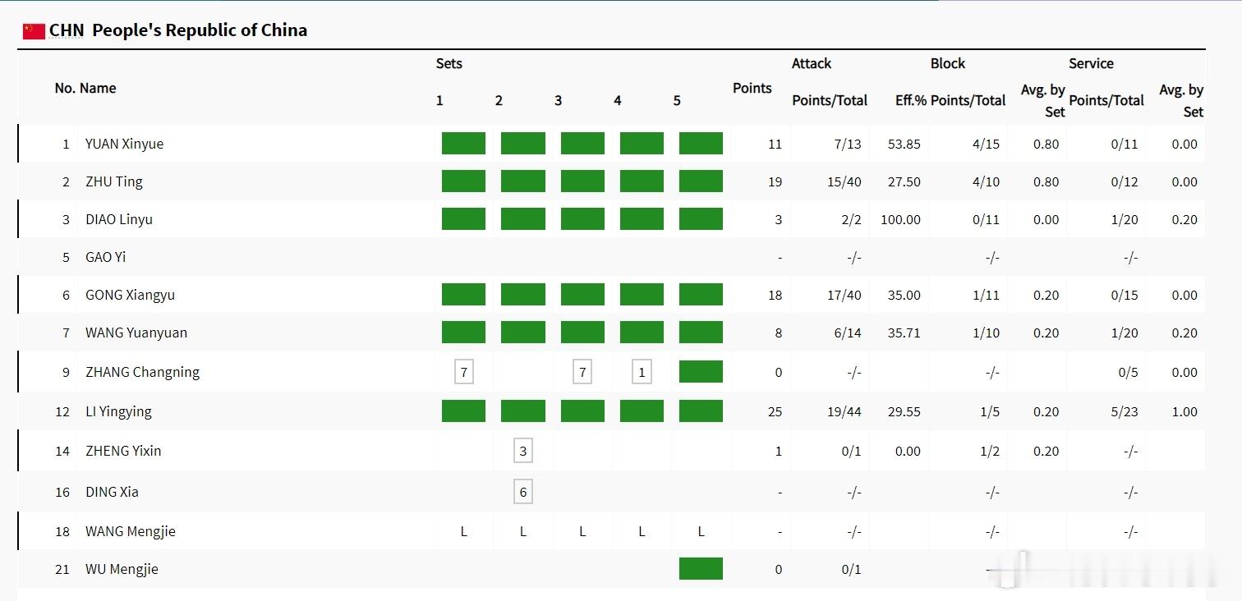1242x601 pixels.
Task: Select player name YUAN Xinyue
Action: tap(124, 144)
